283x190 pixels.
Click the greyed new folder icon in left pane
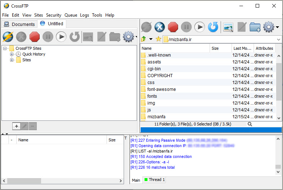tap(115, 37)
